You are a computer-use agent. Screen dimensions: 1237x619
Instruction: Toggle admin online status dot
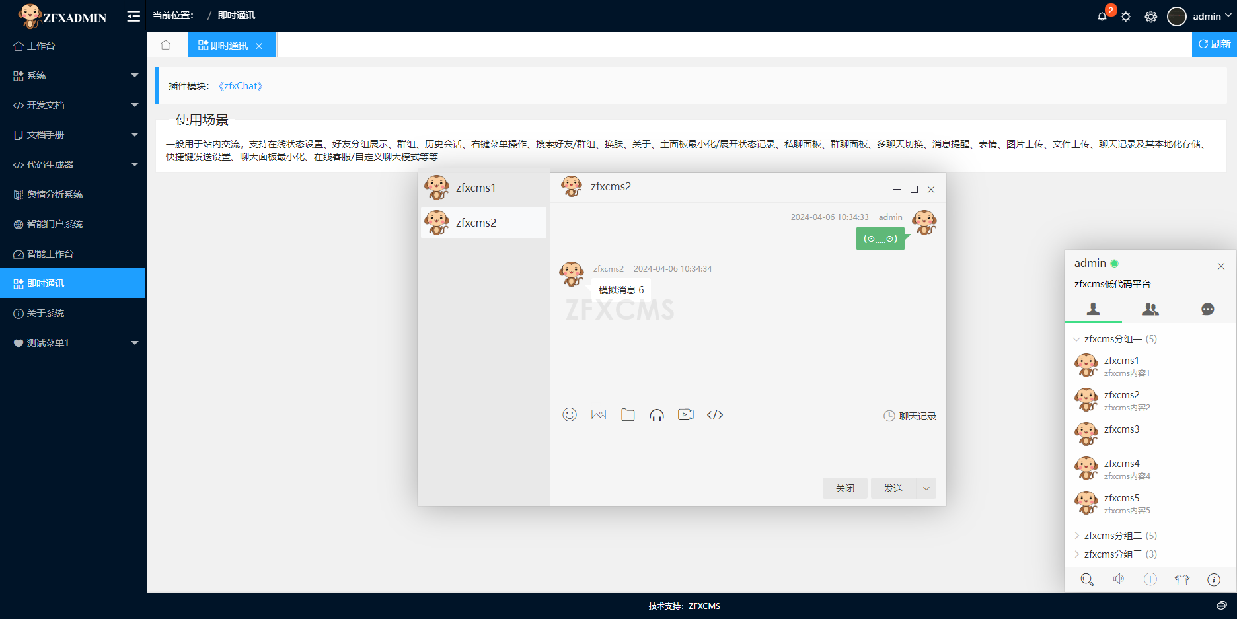click(x=1114, y=264)
